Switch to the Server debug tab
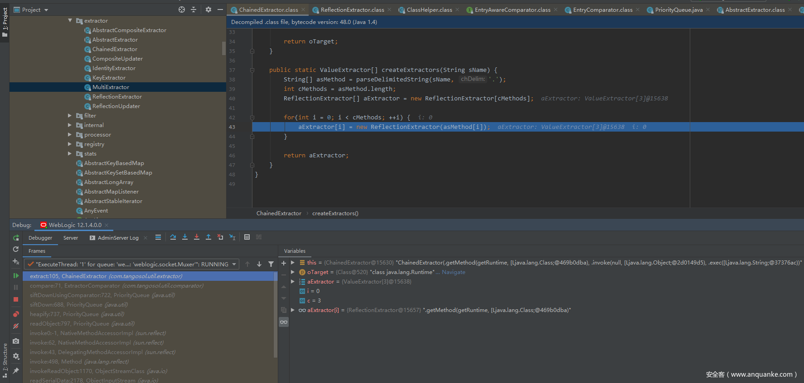Screen dimensions: 804x383 pyautogui.click(x=70, y=238)
